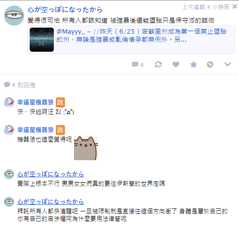Close the post with the X button

coord(234,7)
